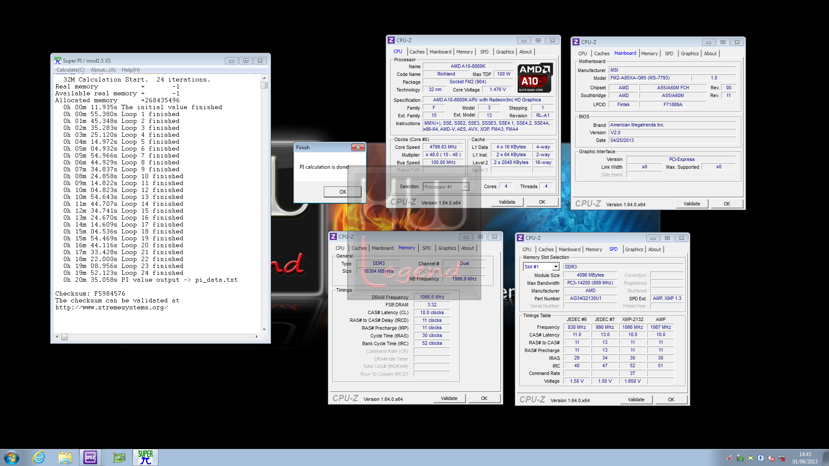
Task: Launch Internet Explorer from the taskbar
Action: 39,457
